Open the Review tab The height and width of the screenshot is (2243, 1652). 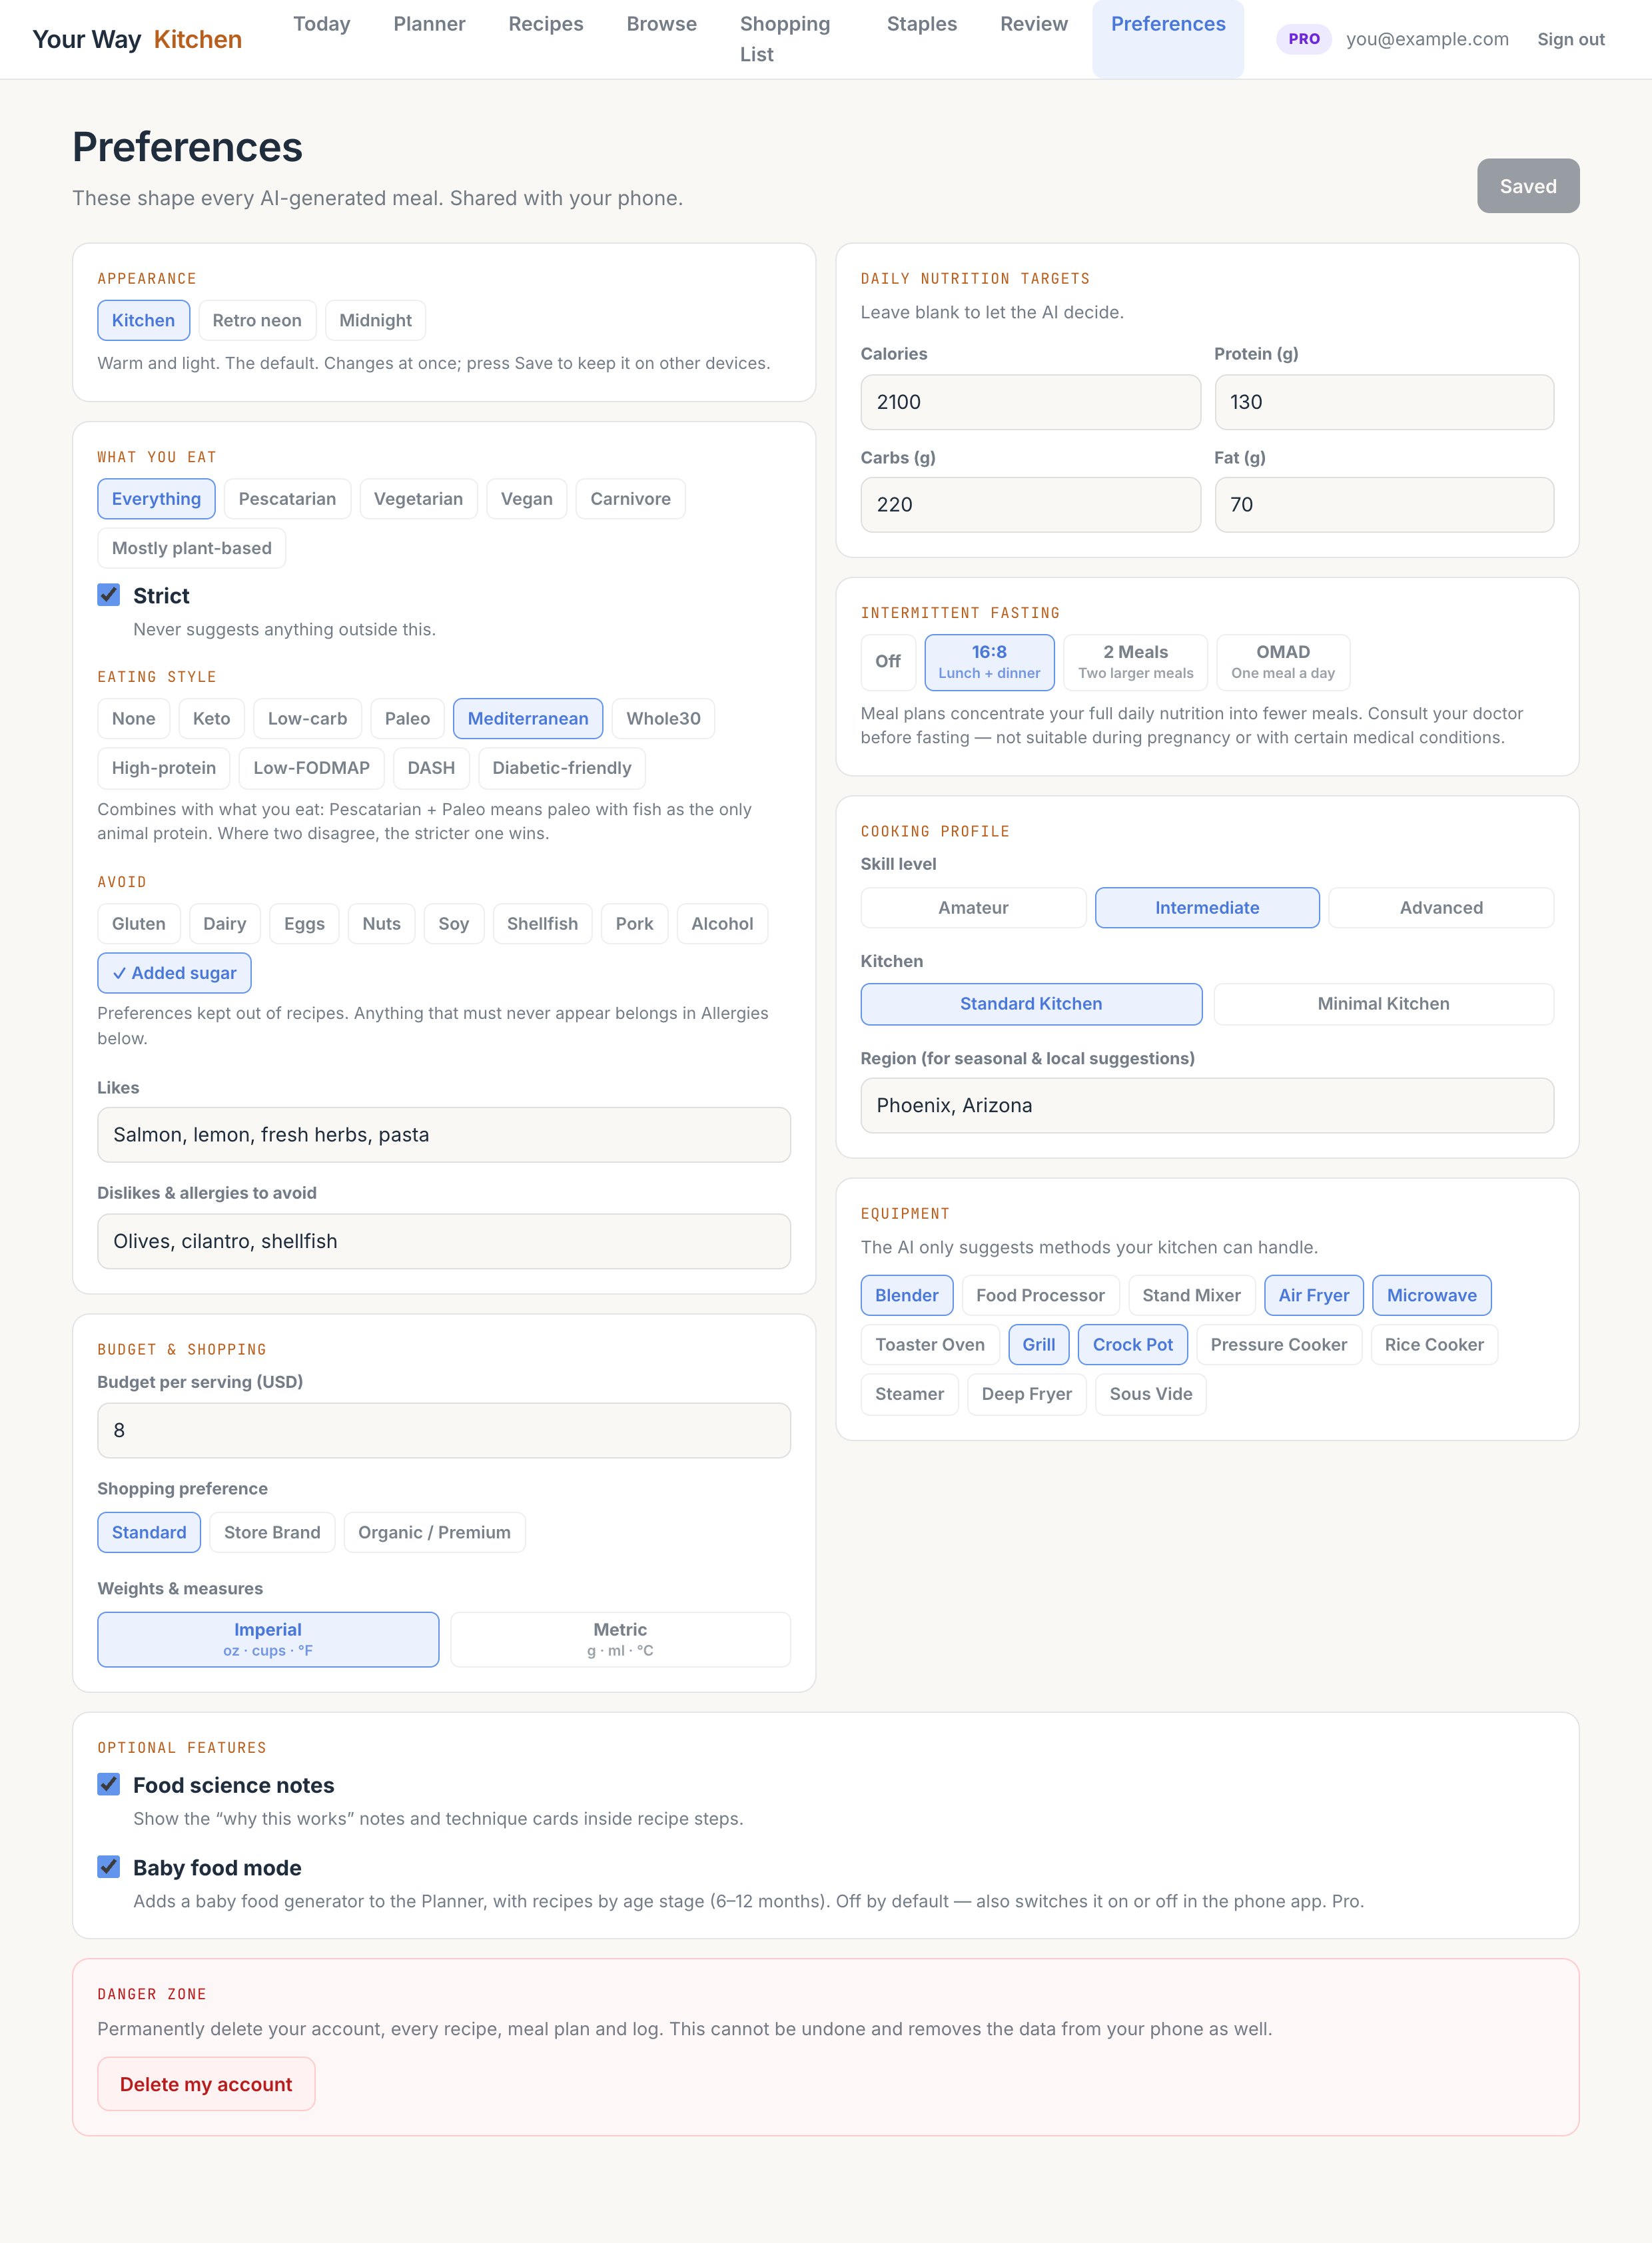click(1034, 24)
